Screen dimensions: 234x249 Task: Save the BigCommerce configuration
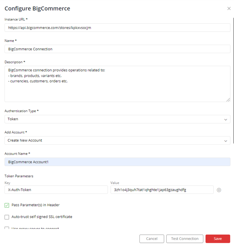pyautogui.click(x=218, y=239)
